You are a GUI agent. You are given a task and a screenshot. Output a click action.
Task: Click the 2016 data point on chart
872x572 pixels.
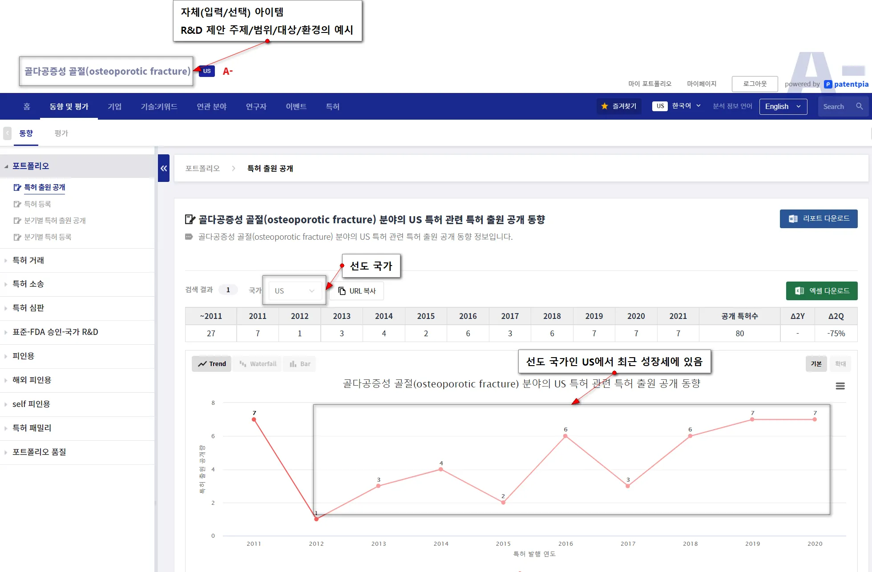pos(565,436)
